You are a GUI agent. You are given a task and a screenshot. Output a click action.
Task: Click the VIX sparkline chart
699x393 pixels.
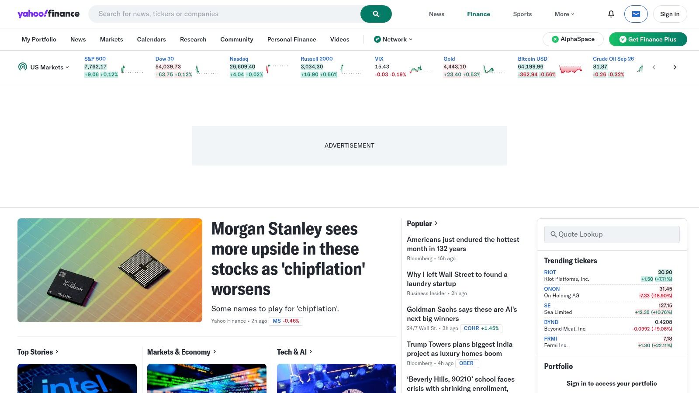tap(420, 69)
